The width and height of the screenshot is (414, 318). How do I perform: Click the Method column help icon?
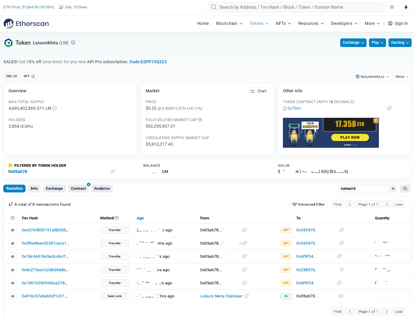click(117, 218)
